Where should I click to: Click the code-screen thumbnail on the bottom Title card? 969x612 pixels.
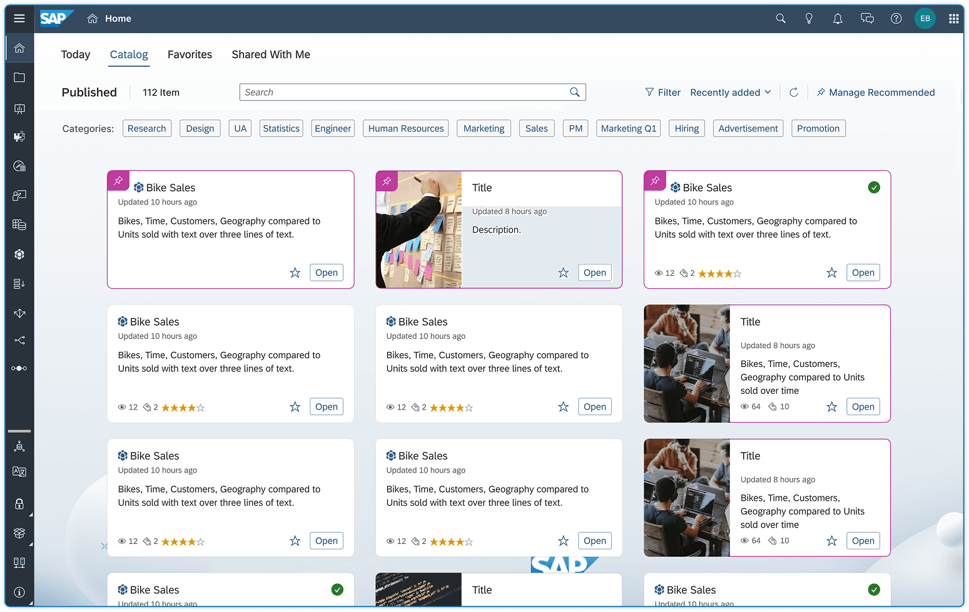419,589
